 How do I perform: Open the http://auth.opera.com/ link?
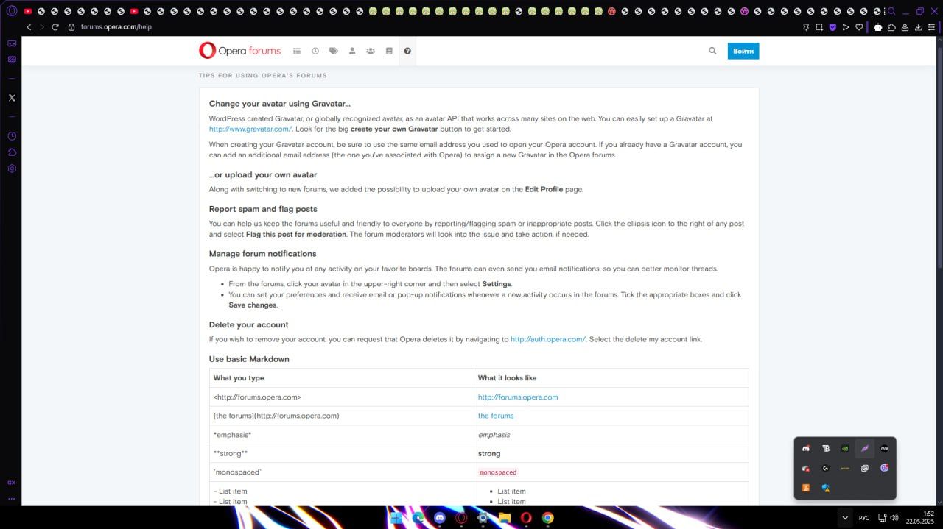548,339
